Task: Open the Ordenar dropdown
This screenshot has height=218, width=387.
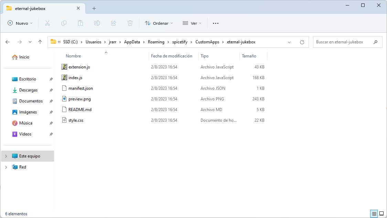Action: [159, 23]
